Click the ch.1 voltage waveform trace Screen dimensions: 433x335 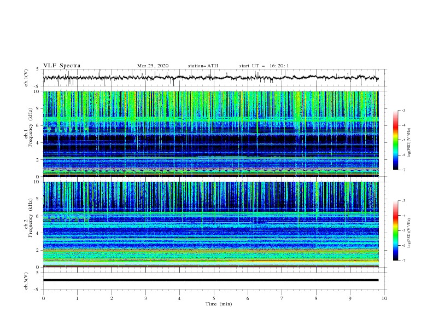click(210, 78)
